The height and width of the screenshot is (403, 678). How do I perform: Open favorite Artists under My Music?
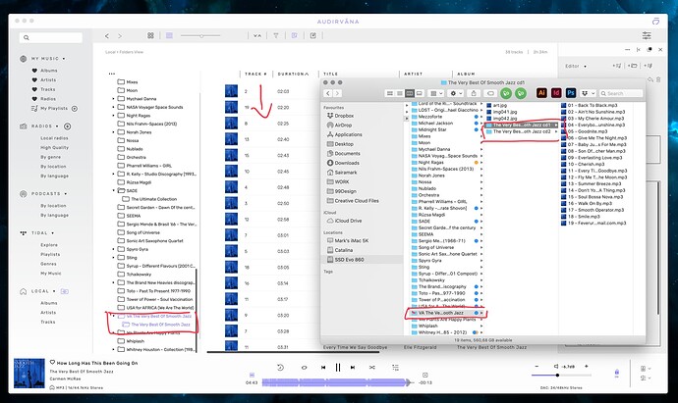click(48, 79)
